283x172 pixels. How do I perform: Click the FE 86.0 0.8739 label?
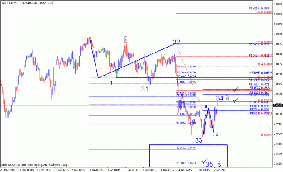coord(259,106)
